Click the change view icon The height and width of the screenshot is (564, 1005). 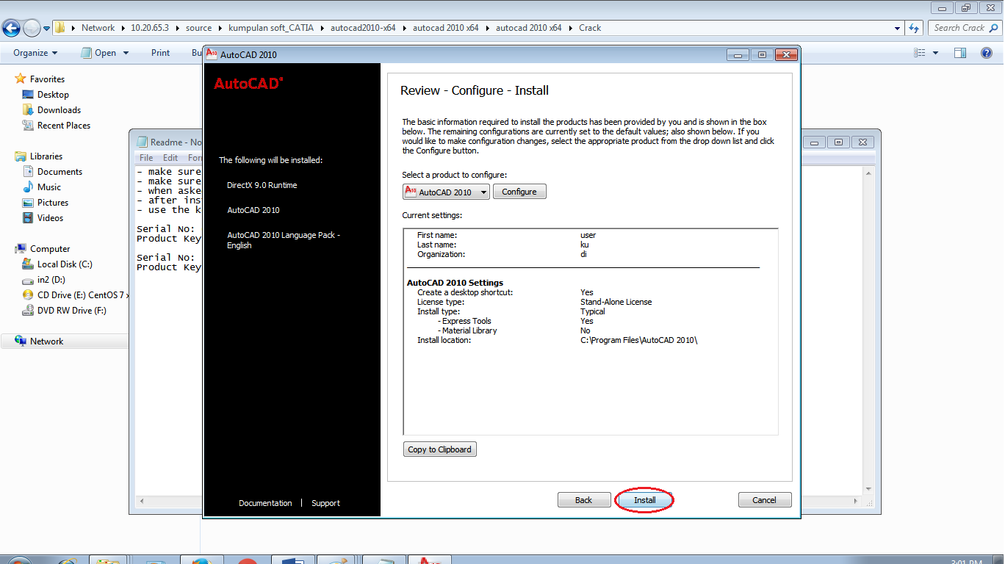click(919, 53)
